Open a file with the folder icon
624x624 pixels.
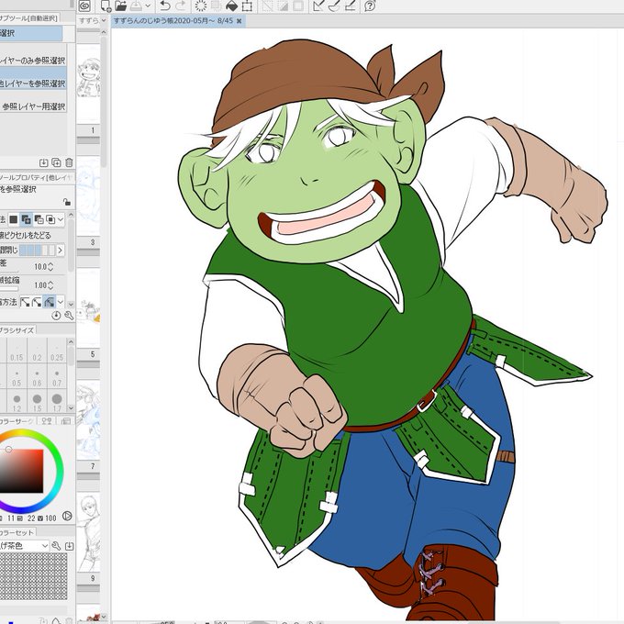pyautogui.click(x=120, y=6)
